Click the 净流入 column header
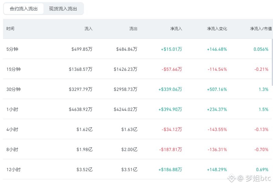 pos(176,29)
